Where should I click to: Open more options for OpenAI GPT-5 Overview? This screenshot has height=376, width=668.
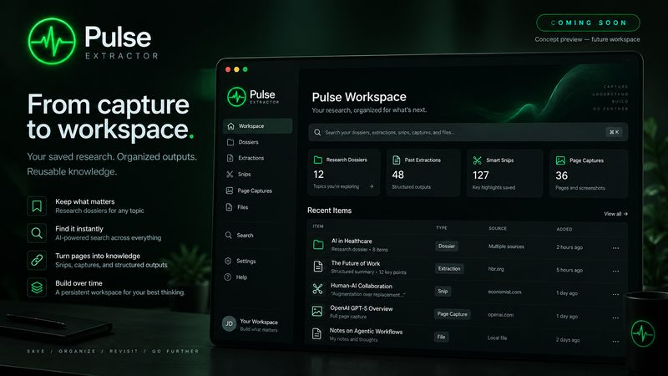click(615, 318)
